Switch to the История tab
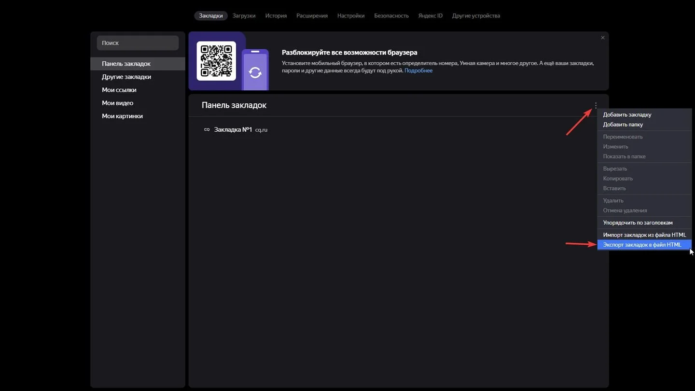The height and width of the screenshot is (391, 695). tap(276, 16)
